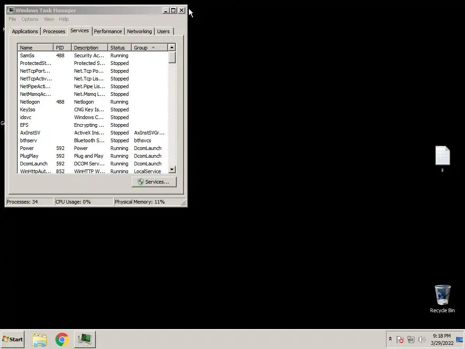Viewport: 465px width, 349px height.
Task: Click the scrollbar down arrow
Action: click(x=172, y=170)
